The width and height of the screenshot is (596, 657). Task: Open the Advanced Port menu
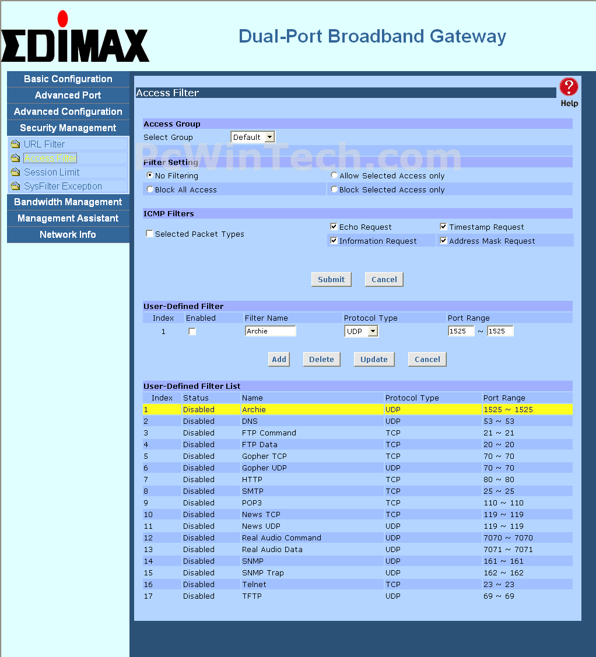pos(68,96)
